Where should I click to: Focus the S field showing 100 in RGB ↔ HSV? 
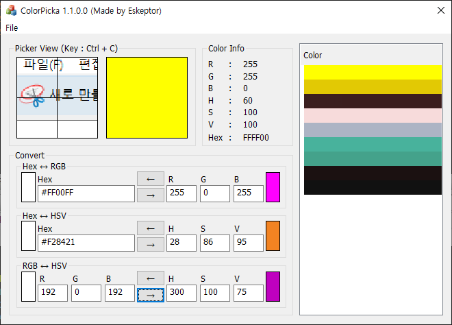pos(215,293)
